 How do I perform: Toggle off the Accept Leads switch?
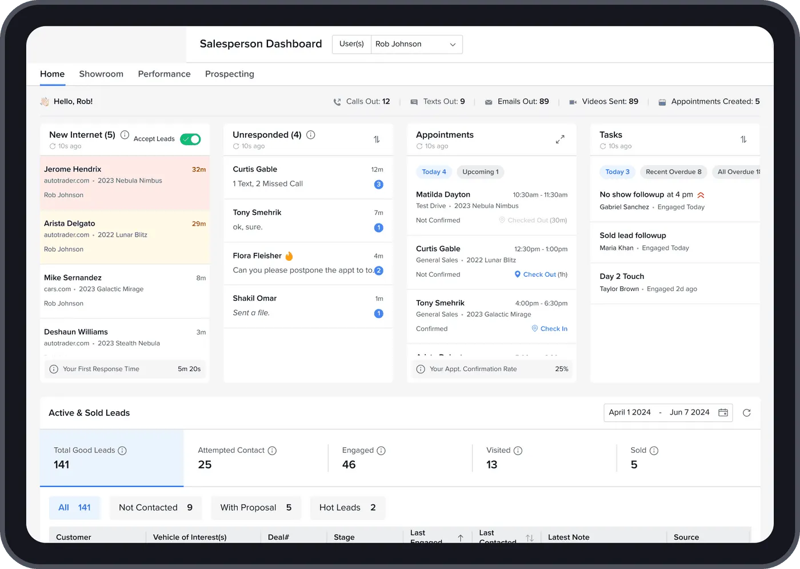pyautogui.click(x=190, y=138)
